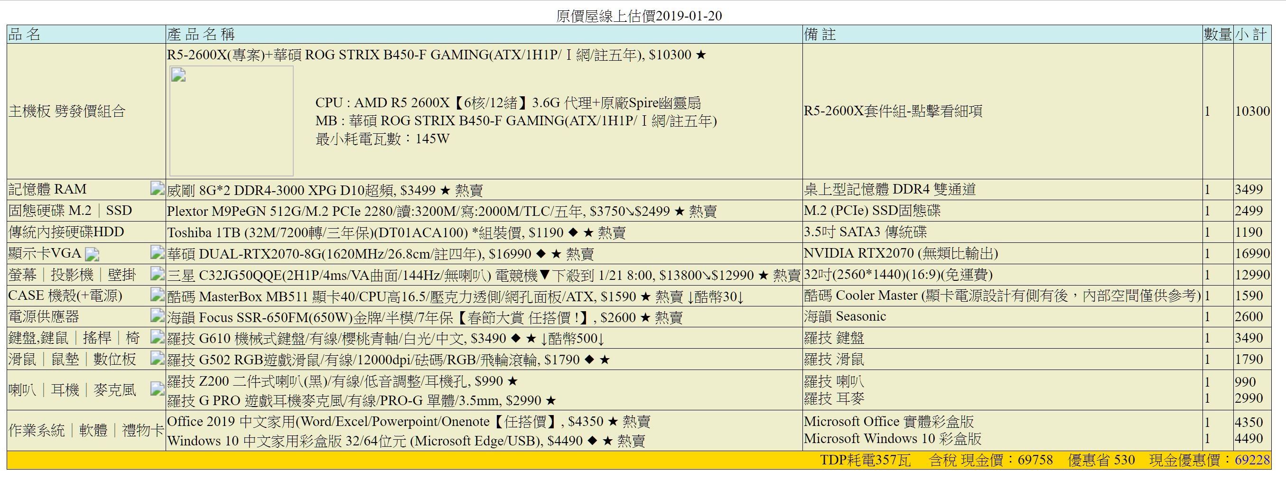
Task: Click the Microsoft Windows 10 彩盒版 note
Action: coord(893,439)
